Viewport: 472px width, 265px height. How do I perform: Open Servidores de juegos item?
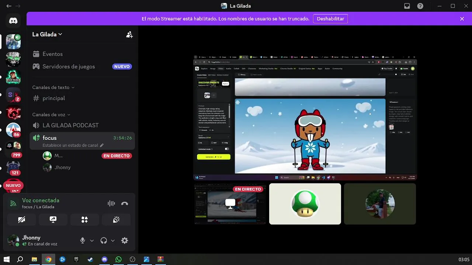82,67
